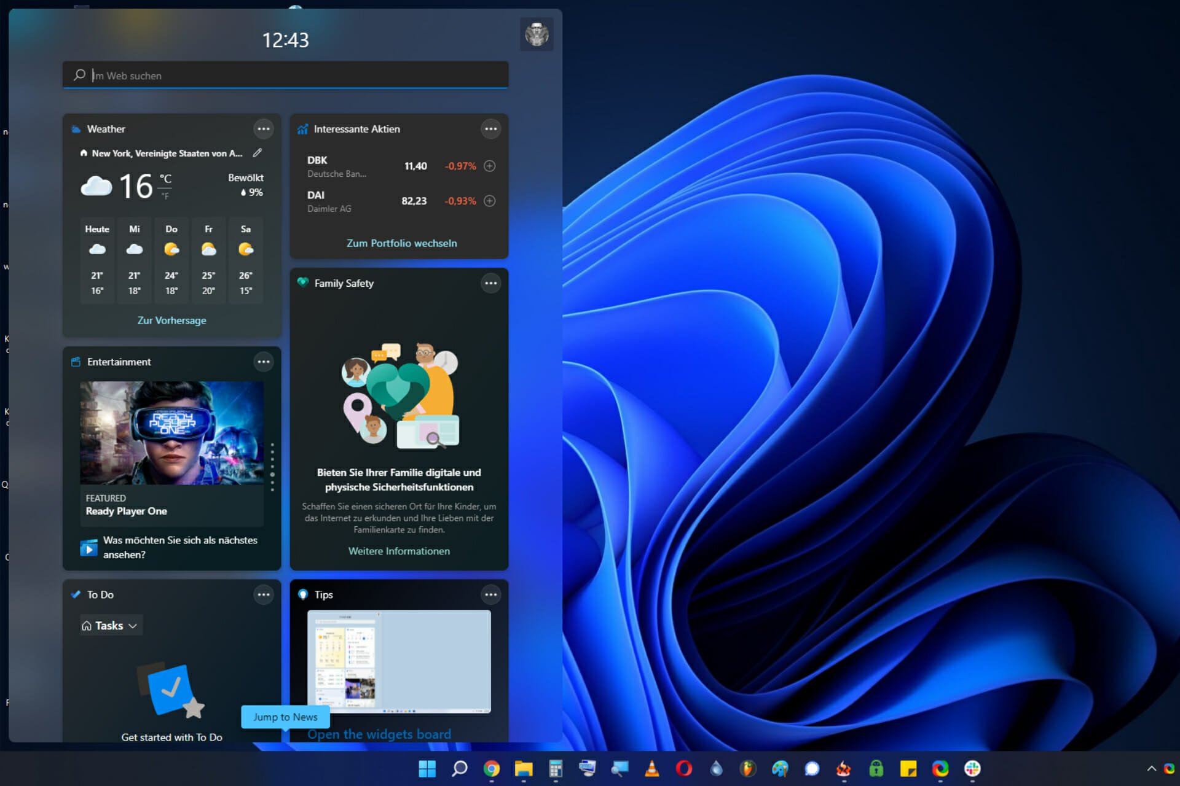Click the web search input field
The width and height of the screenshot is (1180, 786).
coord(287,74)
